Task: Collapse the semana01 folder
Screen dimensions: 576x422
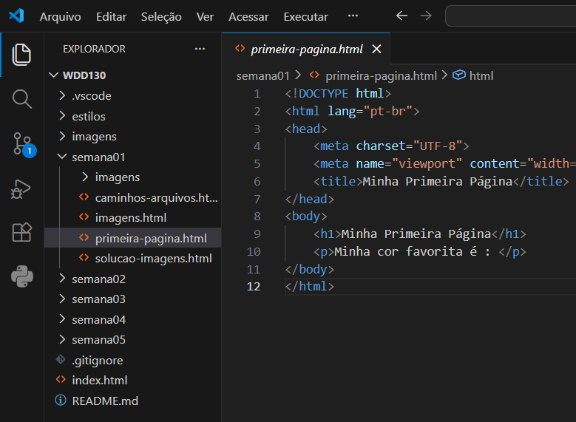Action: coord(133,157)
